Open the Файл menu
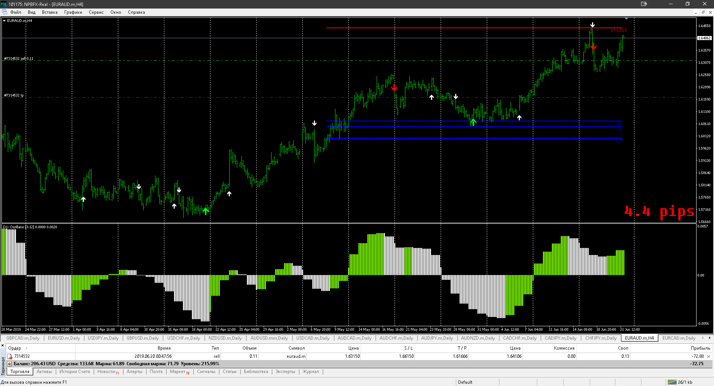 [16, 12]
